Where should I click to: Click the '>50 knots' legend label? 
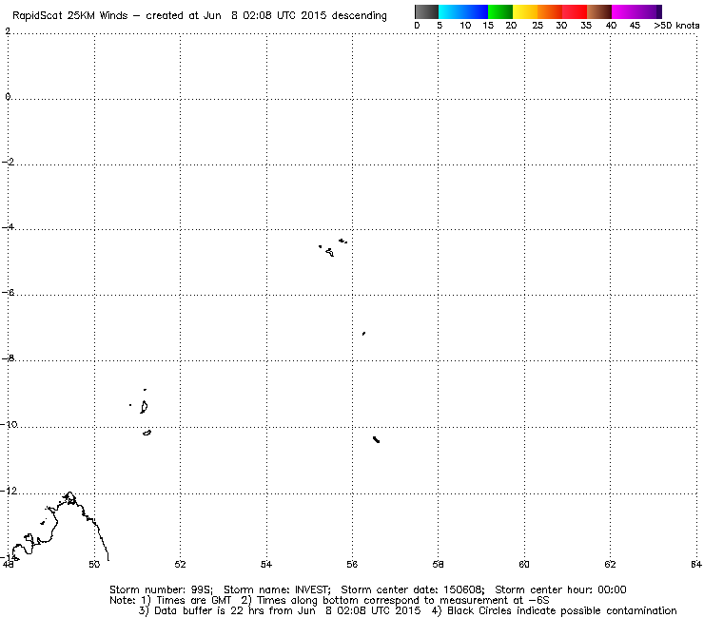[x=676, y=26]
